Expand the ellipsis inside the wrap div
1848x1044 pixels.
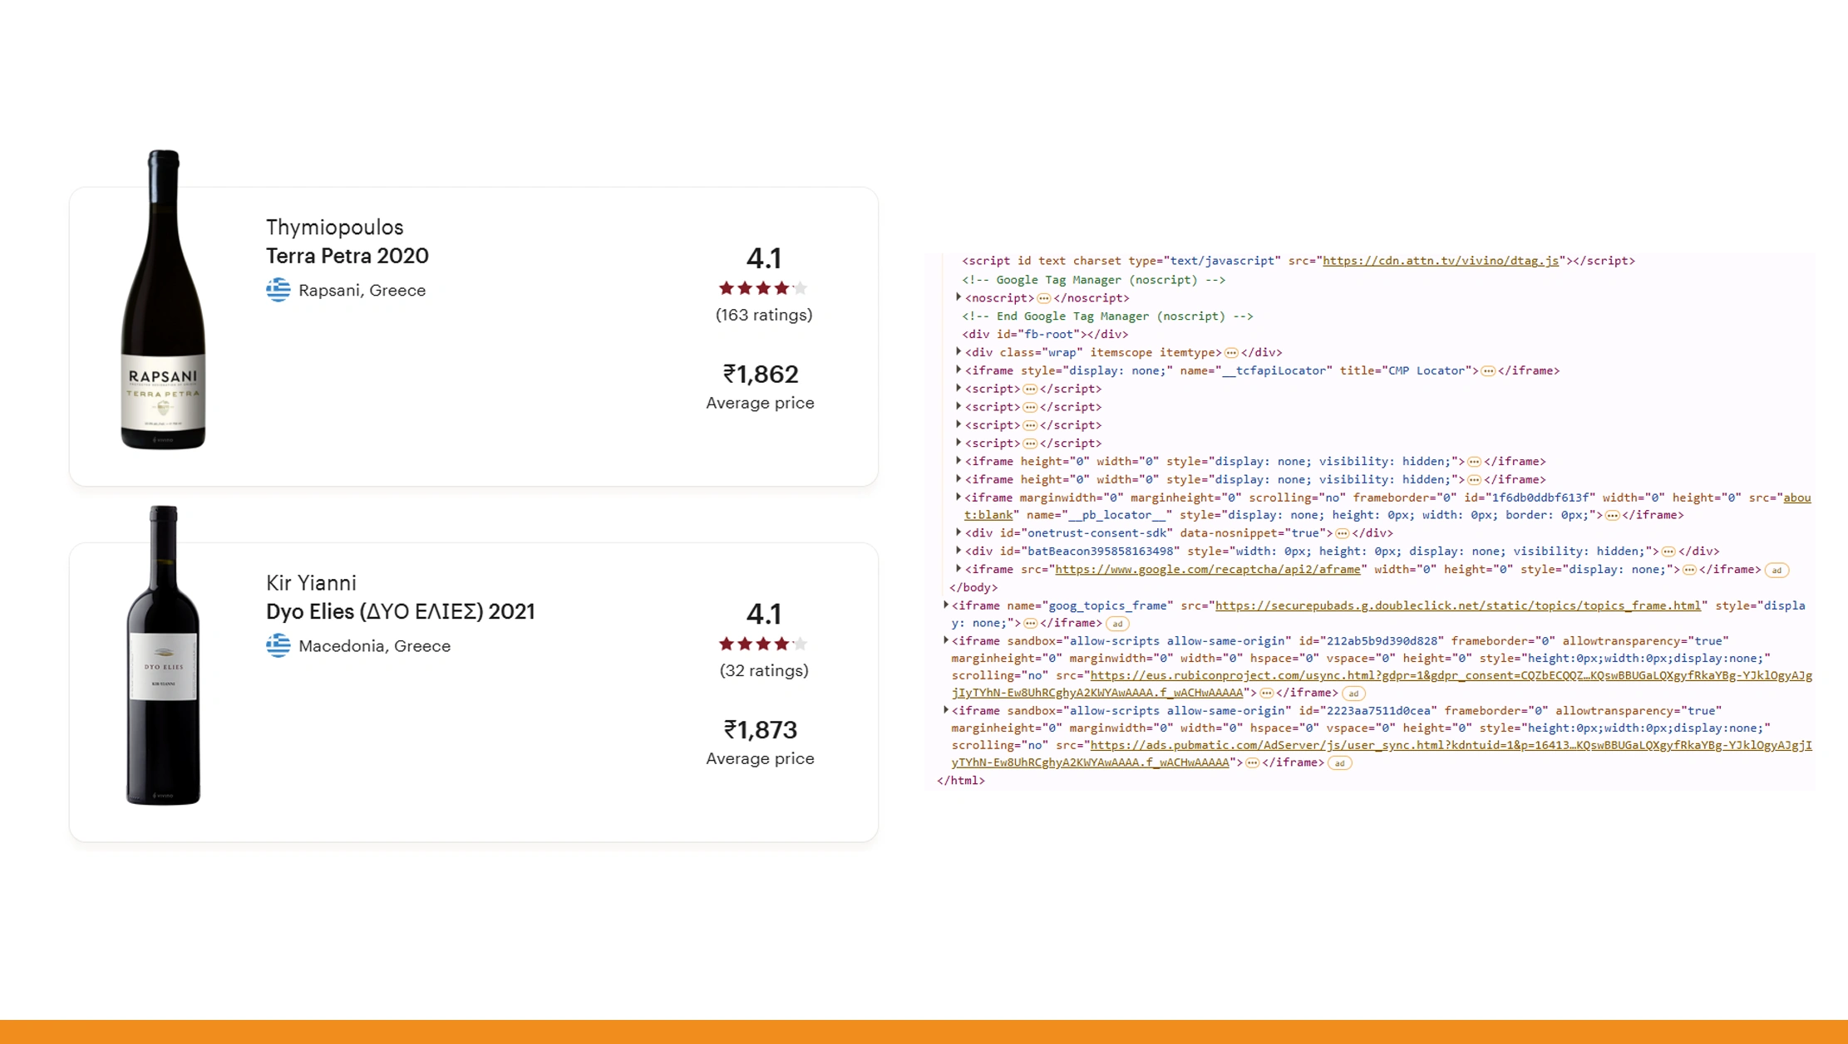click(1230, 352)
